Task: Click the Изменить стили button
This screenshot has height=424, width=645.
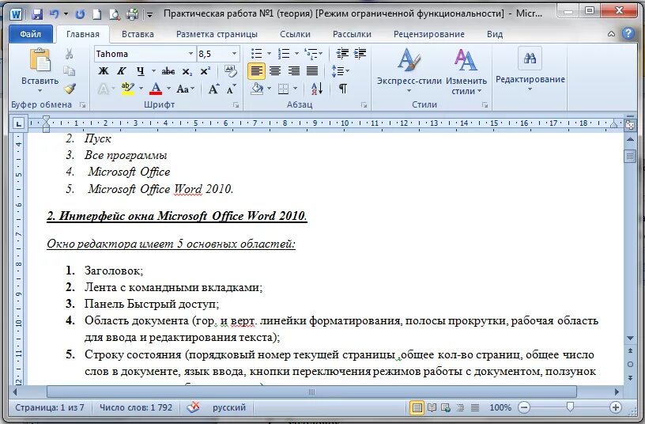Action: [x=466, y=71]
